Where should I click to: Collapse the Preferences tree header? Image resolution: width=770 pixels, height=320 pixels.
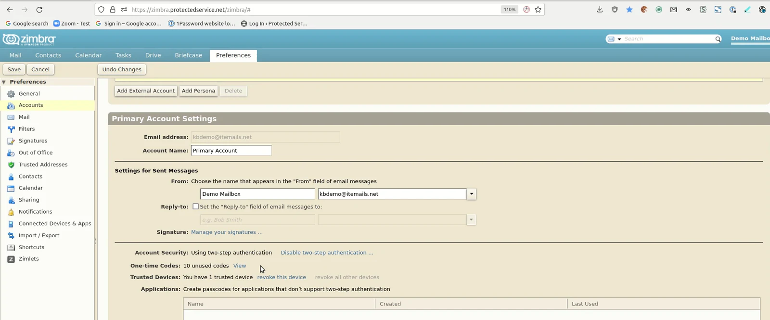[x=4, y=82]
